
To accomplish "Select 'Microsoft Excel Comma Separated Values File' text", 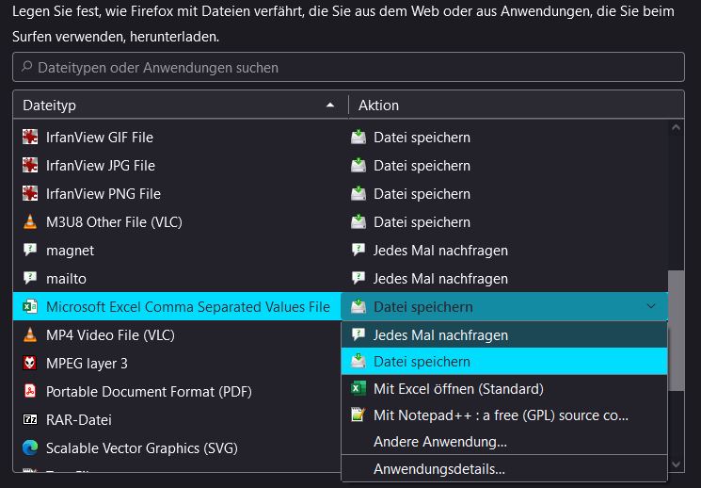I will coord(188,307).
